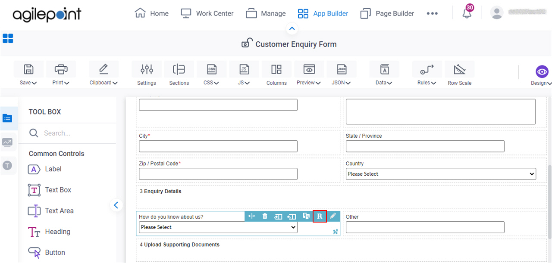Click the blue apps grid icon
This screenshot has width=552, height=263.
tap(8, 38)
